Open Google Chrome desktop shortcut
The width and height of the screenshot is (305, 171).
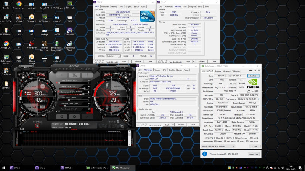coord(6,45)
